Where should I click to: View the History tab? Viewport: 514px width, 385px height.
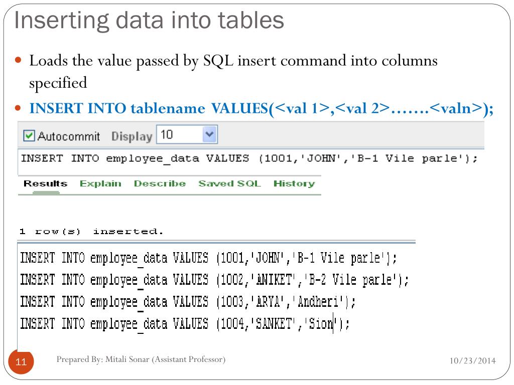click(294, 183)
